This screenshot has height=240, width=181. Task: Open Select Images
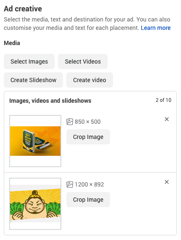click(29, 61)
